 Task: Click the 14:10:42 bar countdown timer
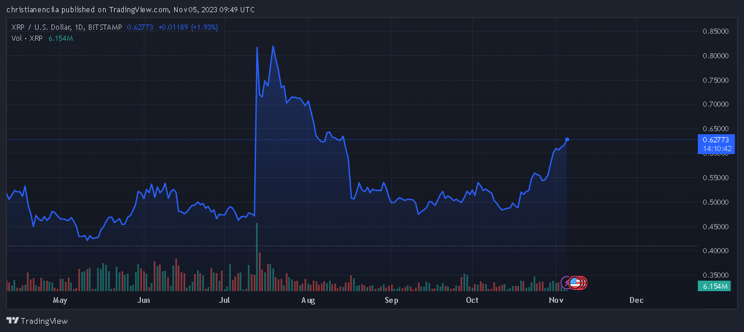(716, 149)
